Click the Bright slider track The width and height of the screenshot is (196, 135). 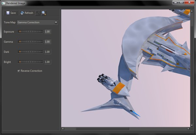(x=30, y=62)
